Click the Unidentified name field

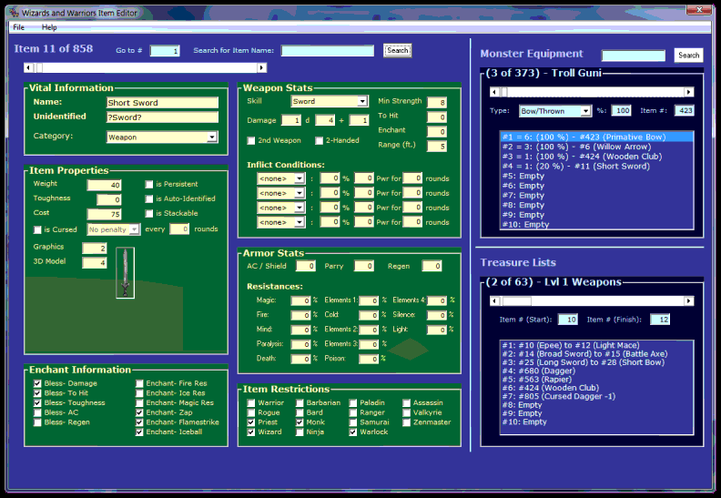(x=162, y=117)
